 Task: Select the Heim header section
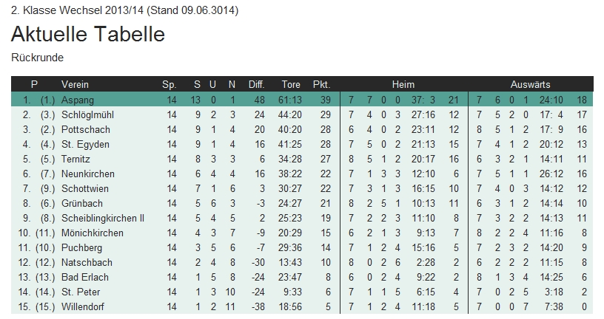[x=403, y=84]
